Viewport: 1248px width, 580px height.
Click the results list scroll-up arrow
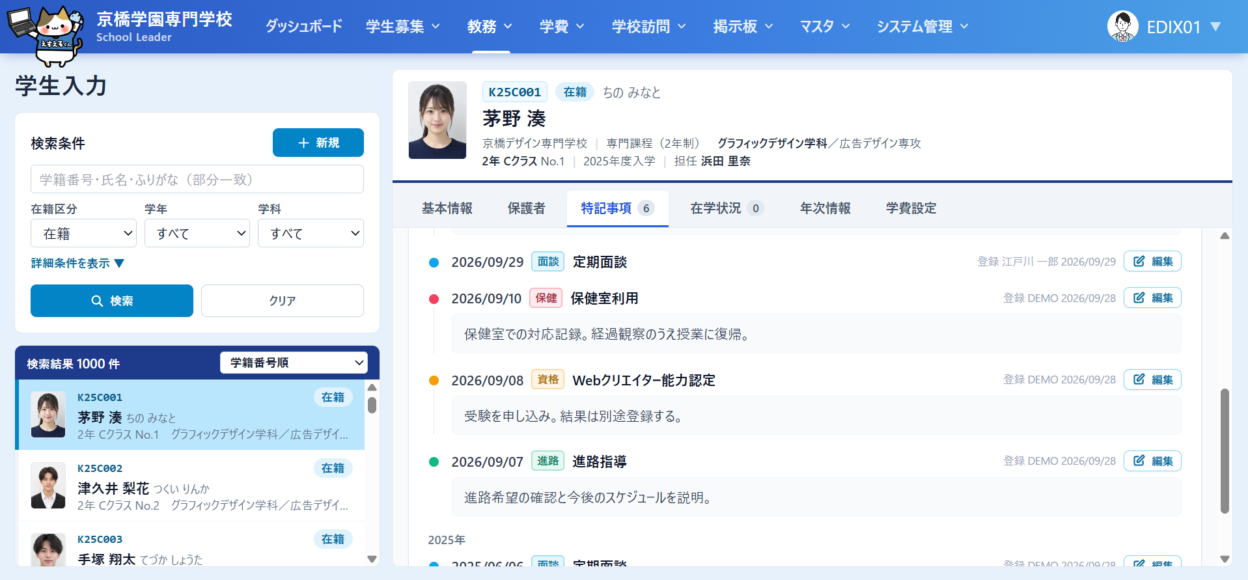(x=372, y=387)
